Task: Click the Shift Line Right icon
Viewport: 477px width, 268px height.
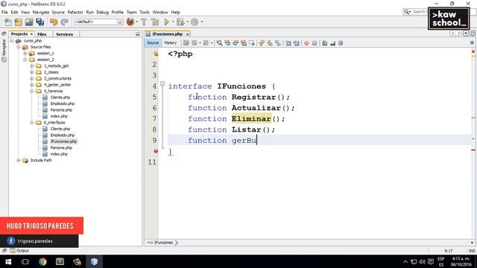Action: click(x=296, y=43)
